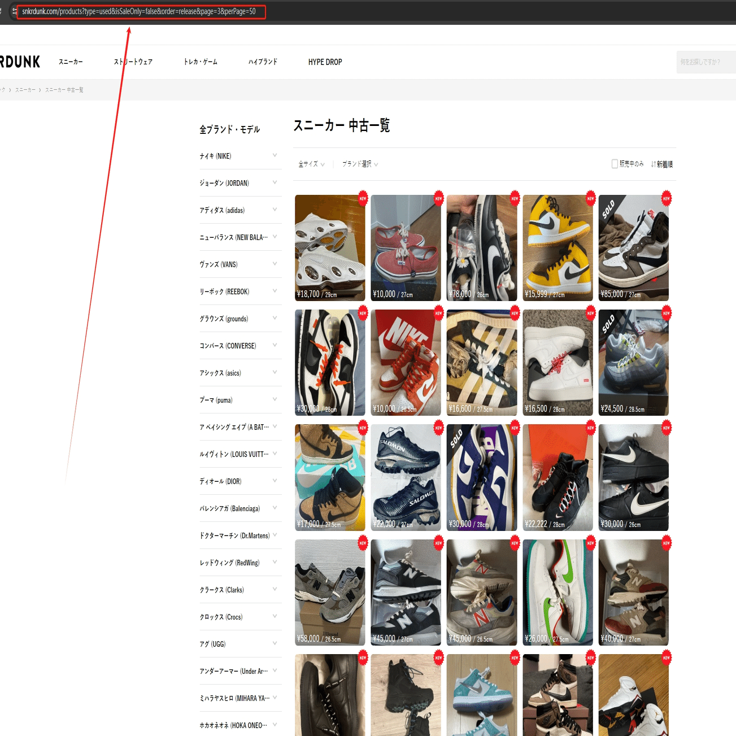Expand the コンバース (CONVERSE) brand chevron

275,345
